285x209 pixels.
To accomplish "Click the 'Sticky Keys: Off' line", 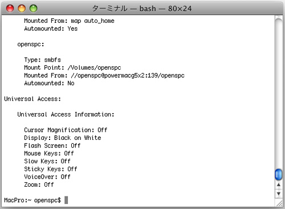I will coord(51,169).
